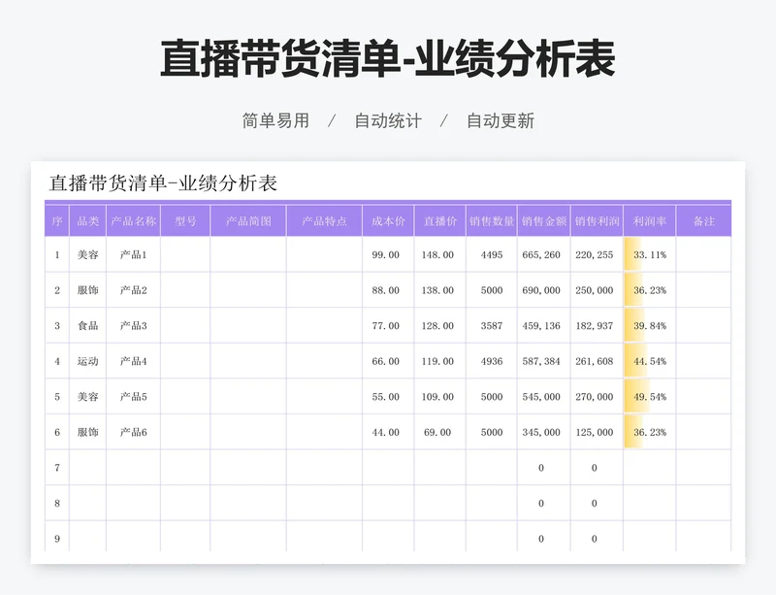This screenshot has height=595, width=776.
Task: Click cost price cell 88.00
Action: tap(388, 290)
